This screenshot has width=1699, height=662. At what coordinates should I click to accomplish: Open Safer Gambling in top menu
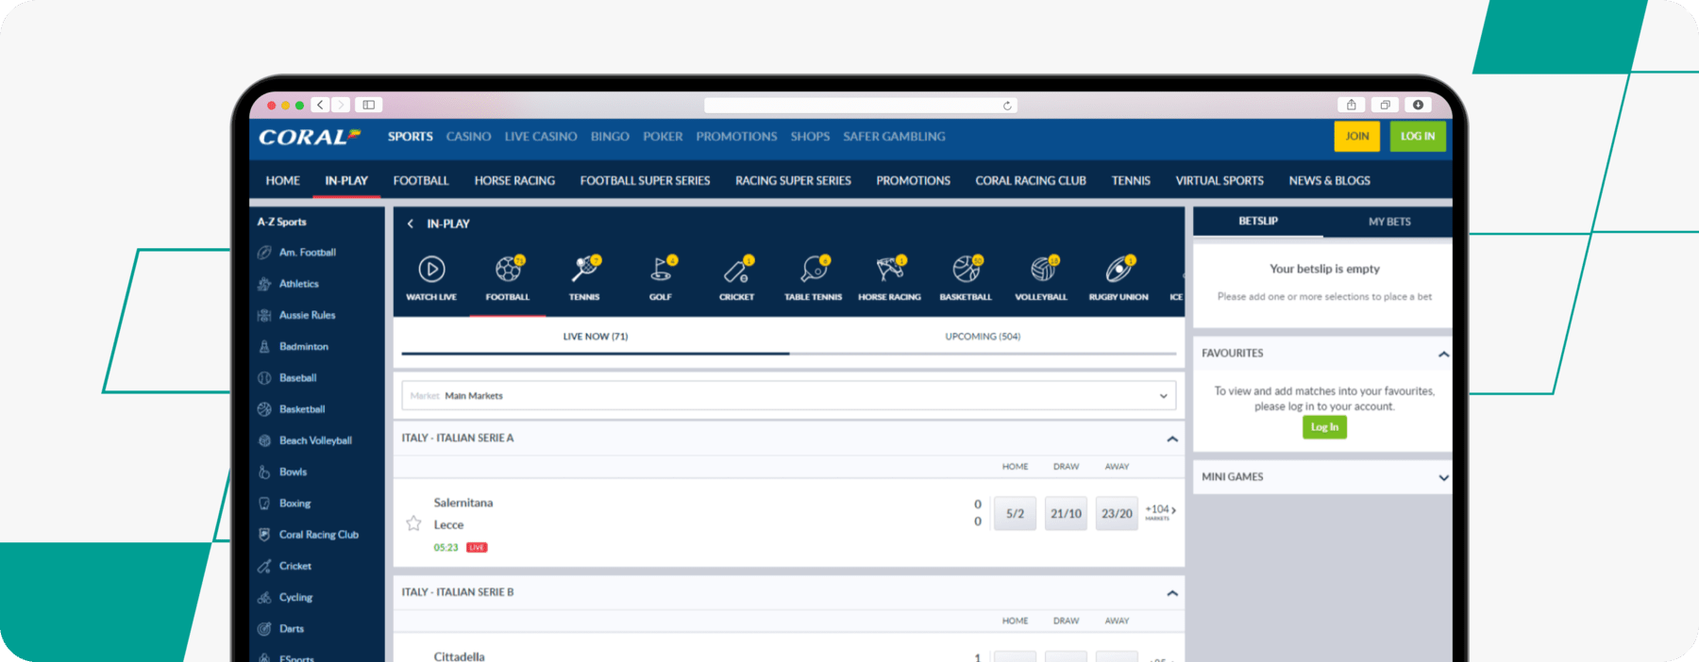click(x=894, y=137)
